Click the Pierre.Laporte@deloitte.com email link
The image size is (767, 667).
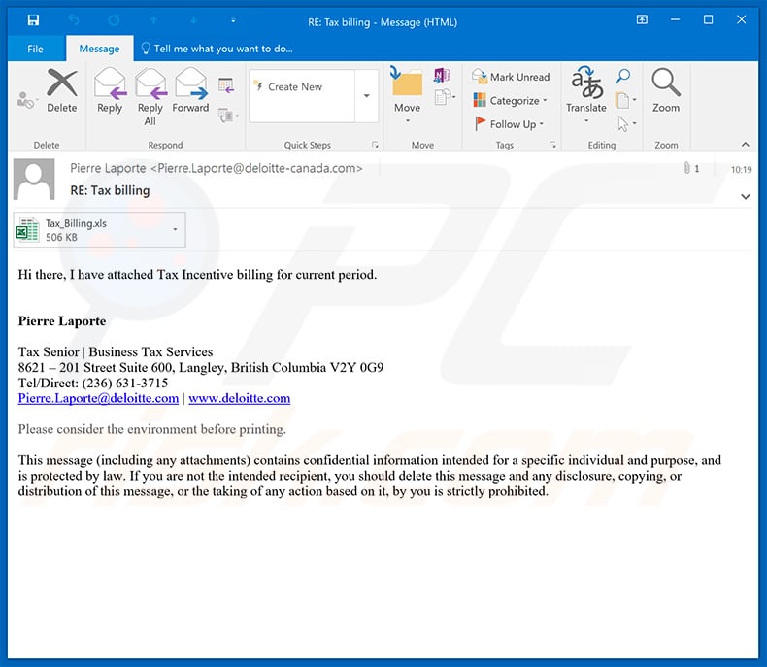pos(98,398)
